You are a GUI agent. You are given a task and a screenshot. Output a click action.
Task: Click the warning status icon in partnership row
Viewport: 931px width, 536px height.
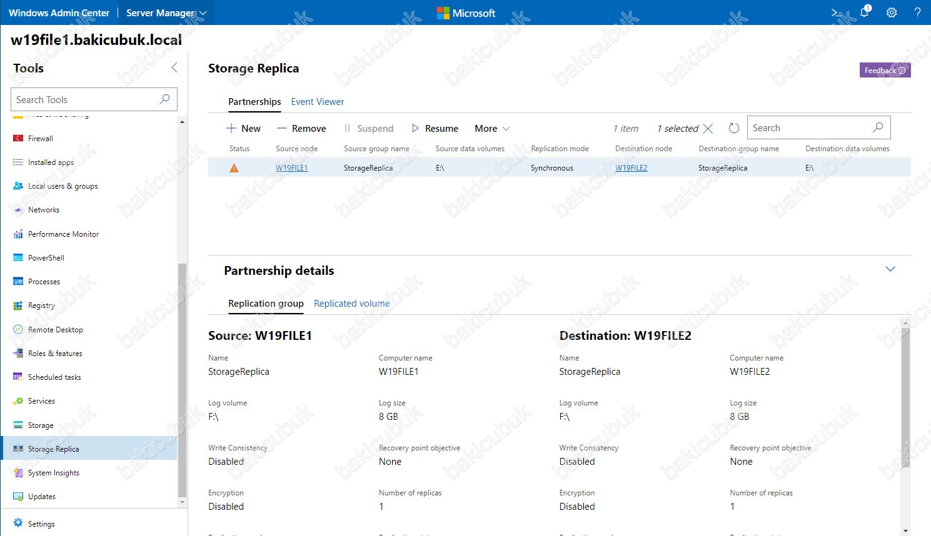coord(234,168)
